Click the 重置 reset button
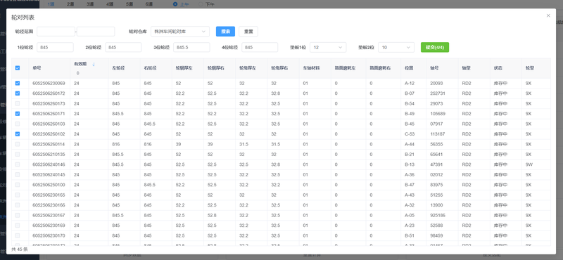 point(248,32)
